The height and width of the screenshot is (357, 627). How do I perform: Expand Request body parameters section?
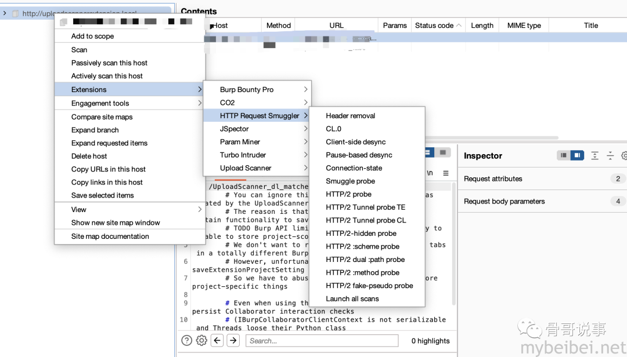(542, 201)
